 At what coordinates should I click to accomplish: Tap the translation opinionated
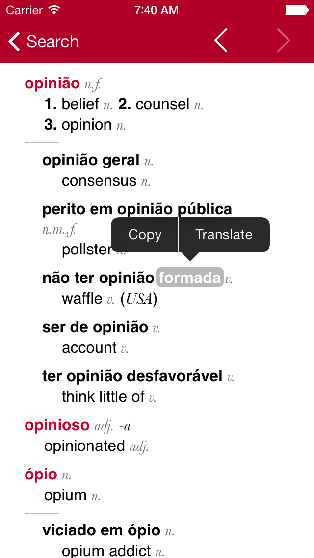(x=85, y=446)
